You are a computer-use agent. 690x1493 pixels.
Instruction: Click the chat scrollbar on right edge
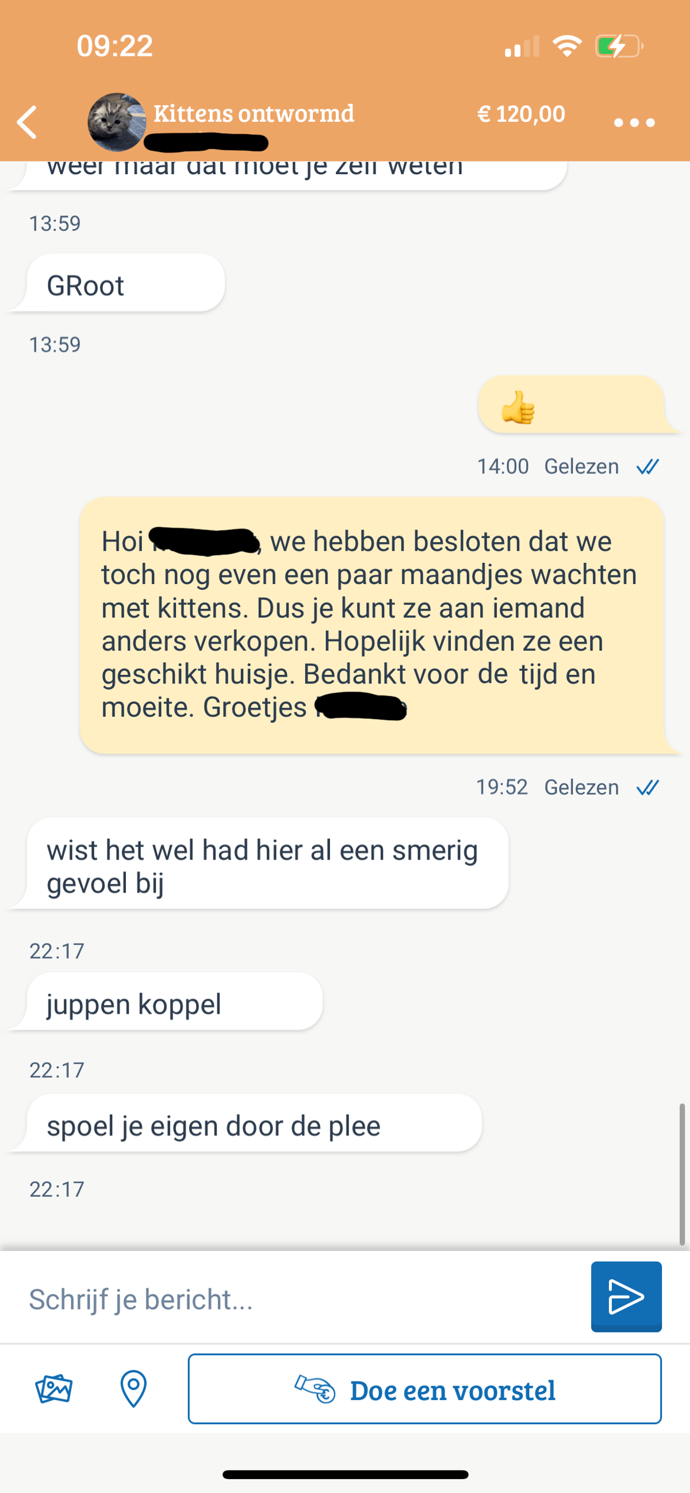pyautogui.click(x=683, y=1175)
